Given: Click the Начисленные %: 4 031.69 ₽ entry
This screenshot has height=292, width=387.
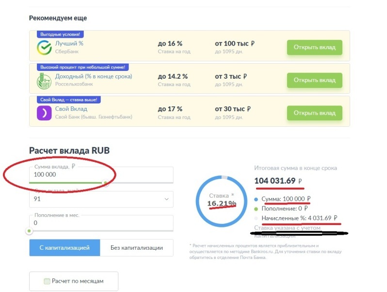Looking at the screenshot, I should tap(299, 218).
